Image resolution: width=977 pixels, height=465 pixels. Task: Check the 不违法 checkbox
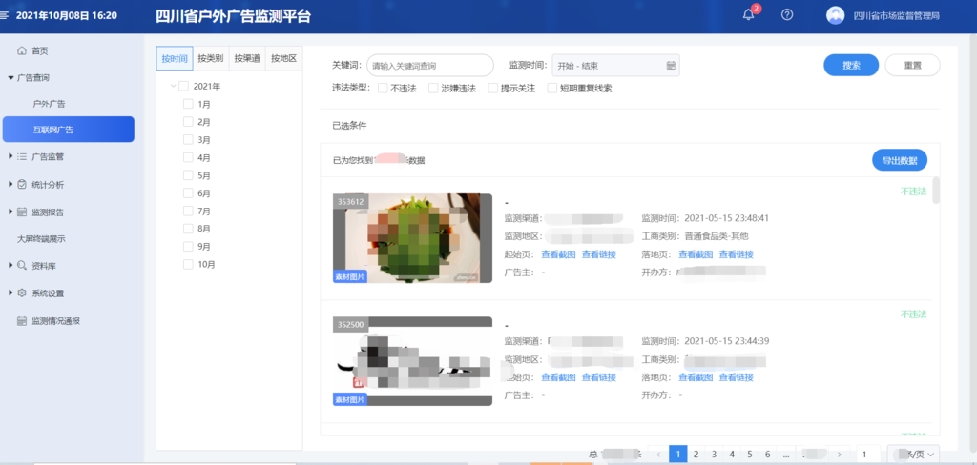click(x=383, y=89)
